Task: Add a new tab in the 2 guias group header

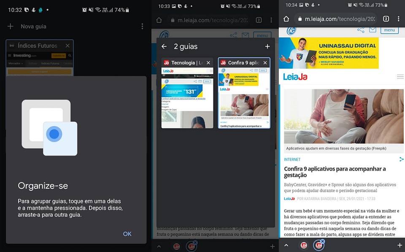Action: pos(267,46)
